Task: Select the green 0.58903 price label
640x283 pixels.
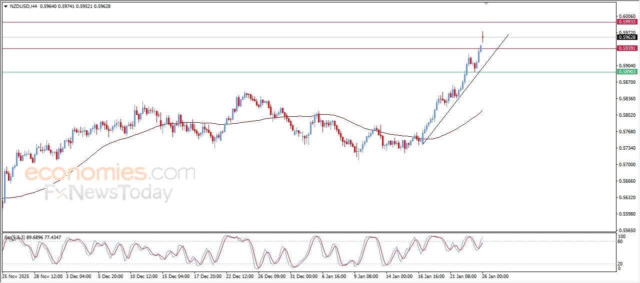Action: tap(627, 72)
